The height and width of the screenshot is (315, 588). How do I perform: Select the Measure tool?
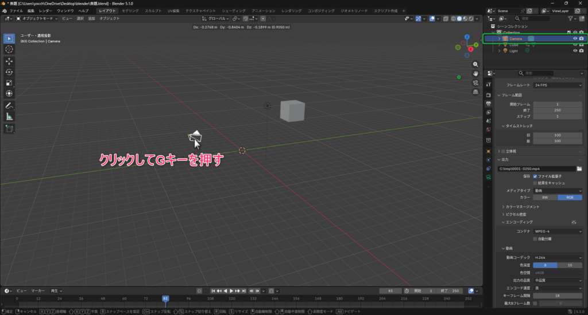9,116
